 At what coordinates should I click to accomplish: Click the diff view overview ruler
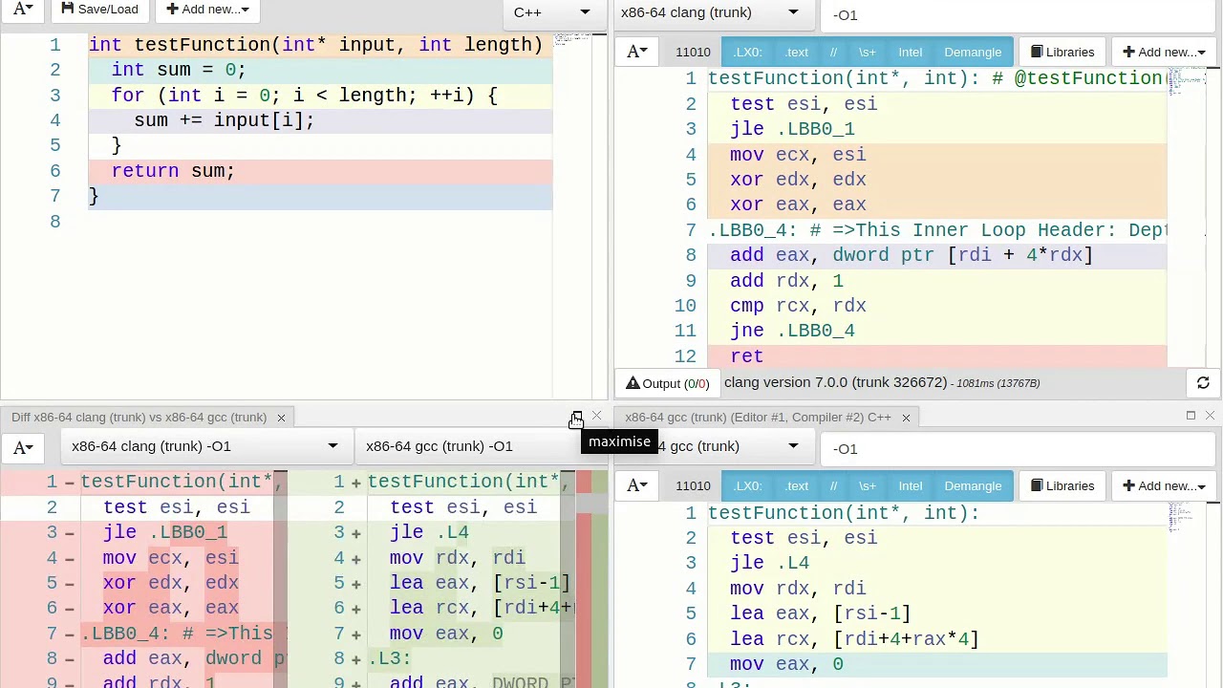(x=591, y=578)
